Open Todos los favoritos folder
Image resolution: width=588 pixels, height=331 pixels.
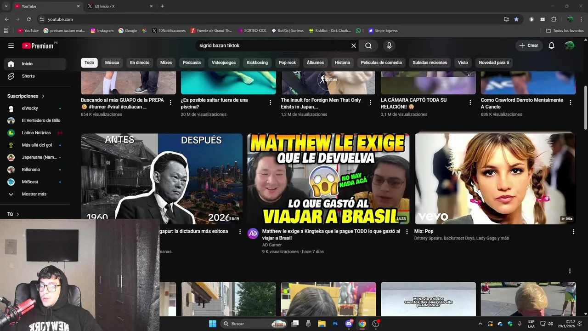coord(565,31)
